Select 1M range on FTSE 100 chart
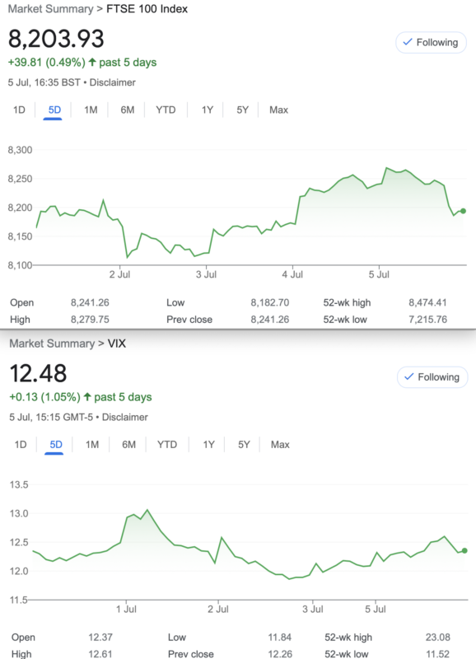Image resolution: width=476 pixels, height=659 pixels. [91, 110]
